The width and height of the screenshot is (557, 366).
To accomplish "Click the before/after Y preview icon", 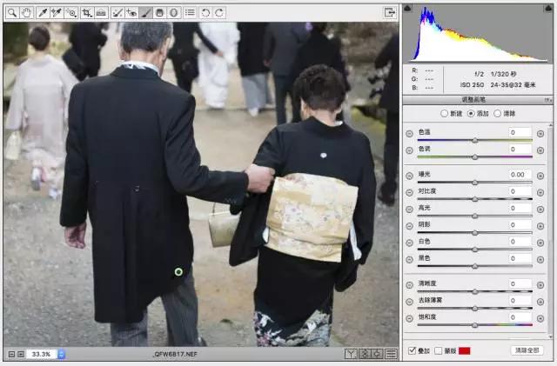I will [351, 354].
